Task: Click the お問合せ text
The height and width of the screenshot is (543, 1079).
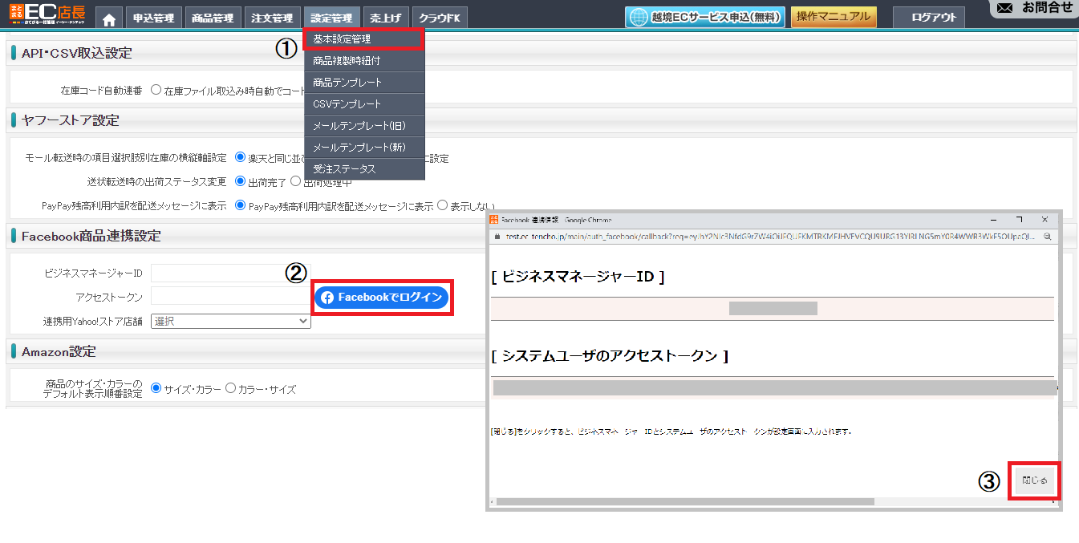Action: click(1047, 8)
